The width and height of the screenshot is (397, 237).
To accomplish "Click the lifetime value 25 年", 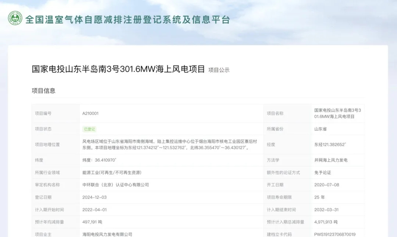I will coord(319,197).
